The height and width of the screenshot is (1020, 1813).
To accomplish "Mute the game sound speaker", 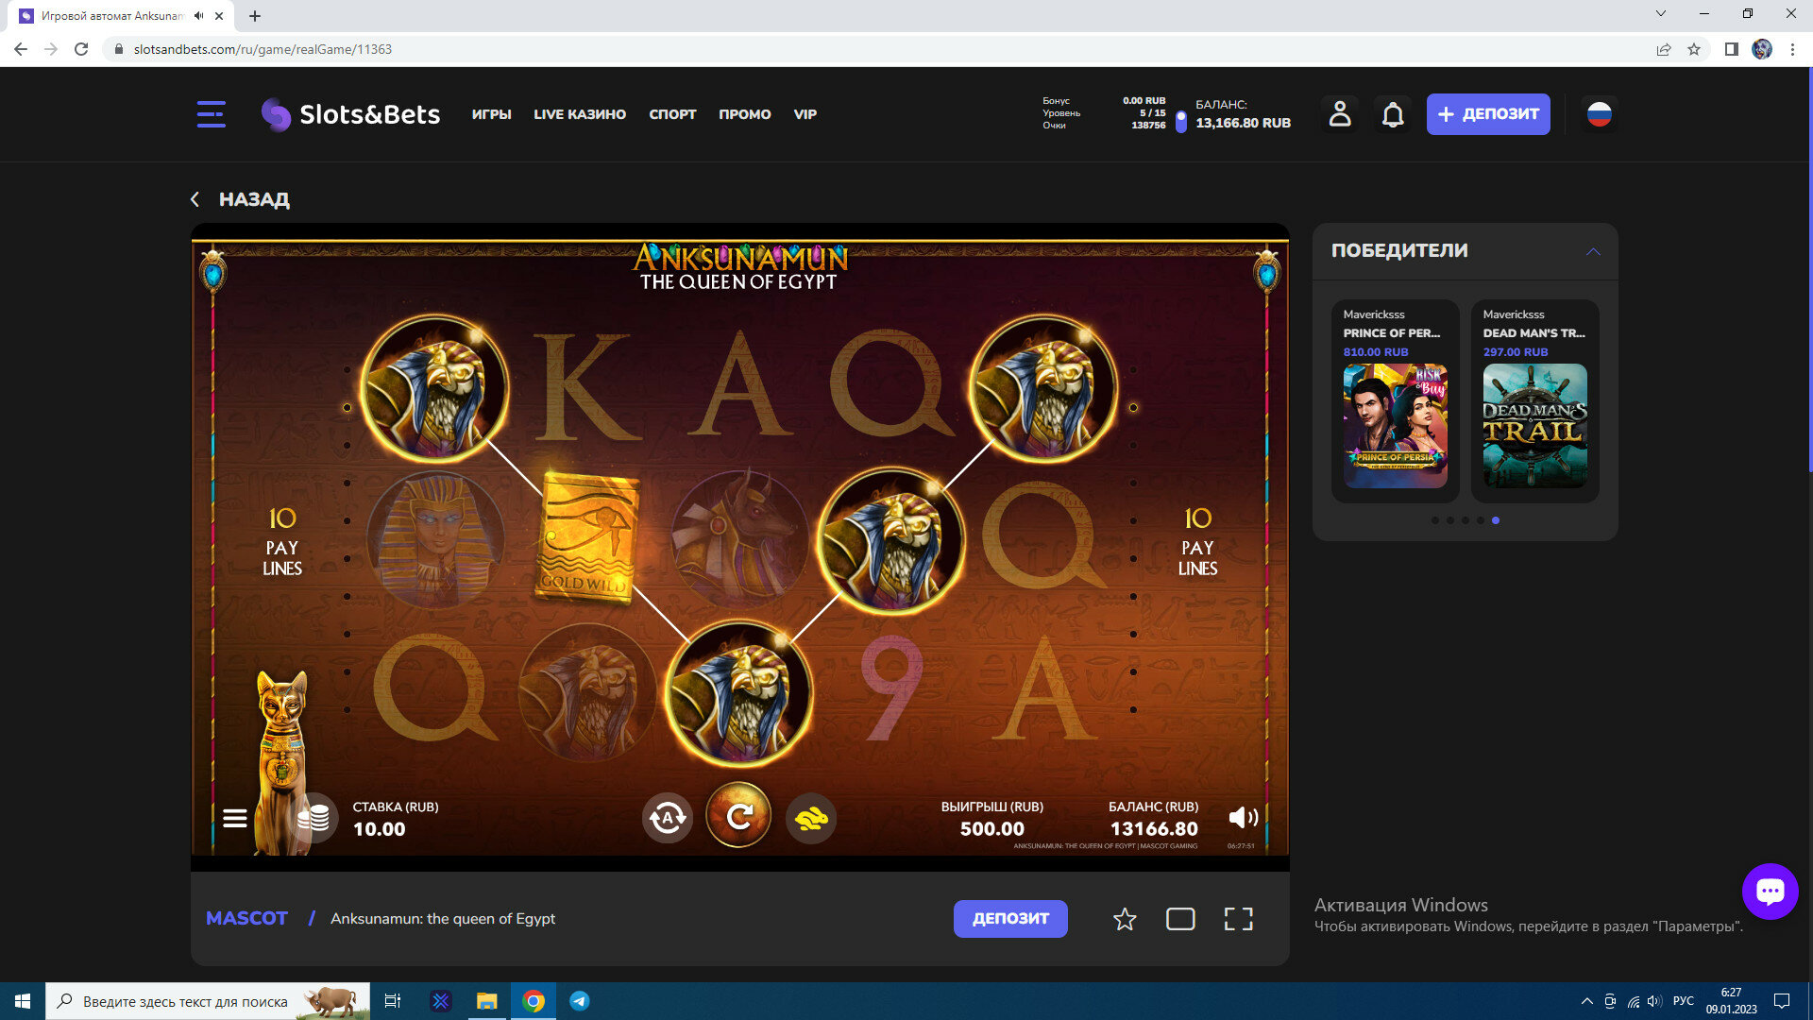I will coord(1243,818).
